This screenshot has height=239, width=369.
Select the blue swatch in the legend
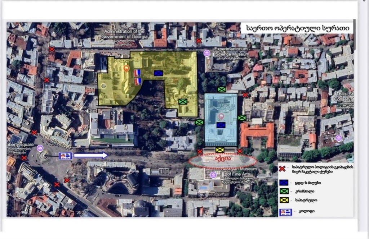(x=284, y=183)
